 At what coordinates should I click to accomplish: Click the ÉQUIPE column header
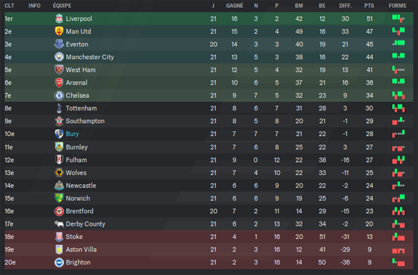click(62, 6)
